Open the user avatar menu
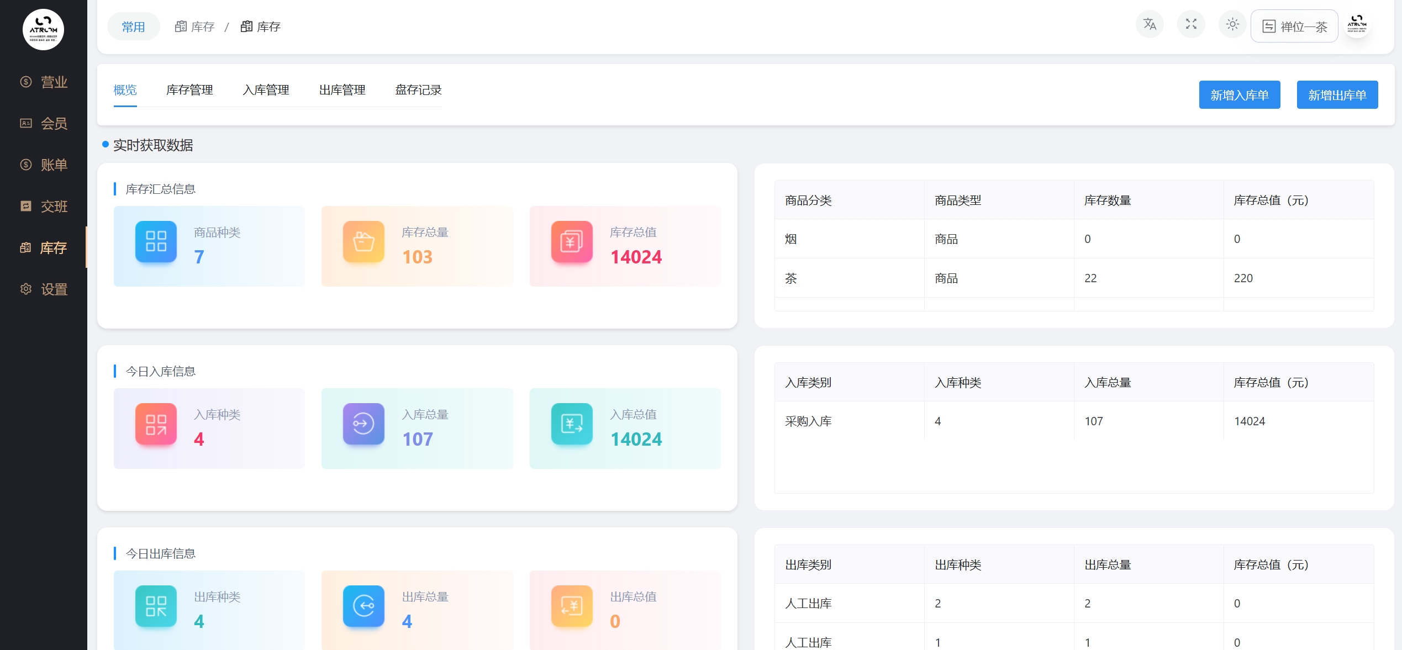The image size is (1402, 650). pos(1357,24)
